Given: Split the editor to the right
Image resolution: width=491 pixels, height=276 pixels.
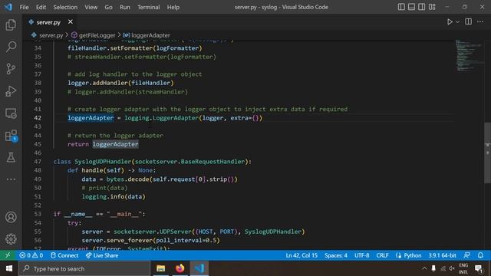Looking at the screenshot, I should click(x=469, y=21).
